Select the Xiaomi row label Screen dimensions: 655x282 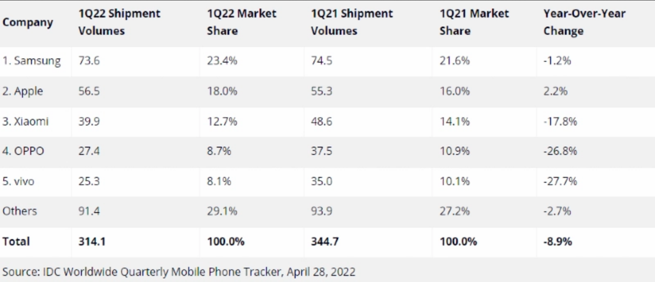pos(25,121)
